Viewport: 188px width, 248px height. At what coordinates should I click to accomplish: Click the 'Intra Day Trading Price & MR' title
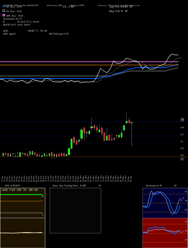(x=69, y=186)
